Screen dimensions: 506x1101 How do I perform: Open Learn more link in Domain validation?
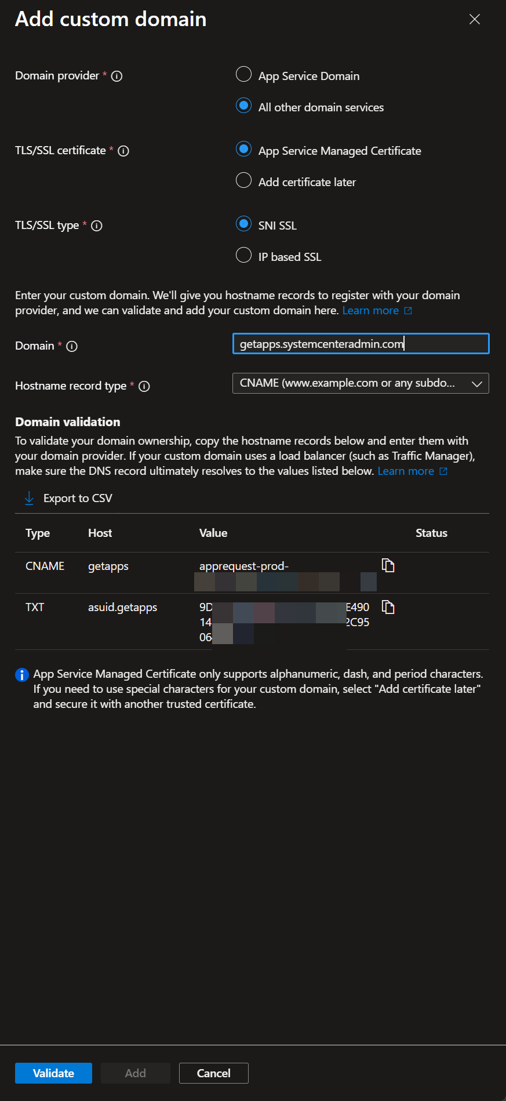click(412, 471)
